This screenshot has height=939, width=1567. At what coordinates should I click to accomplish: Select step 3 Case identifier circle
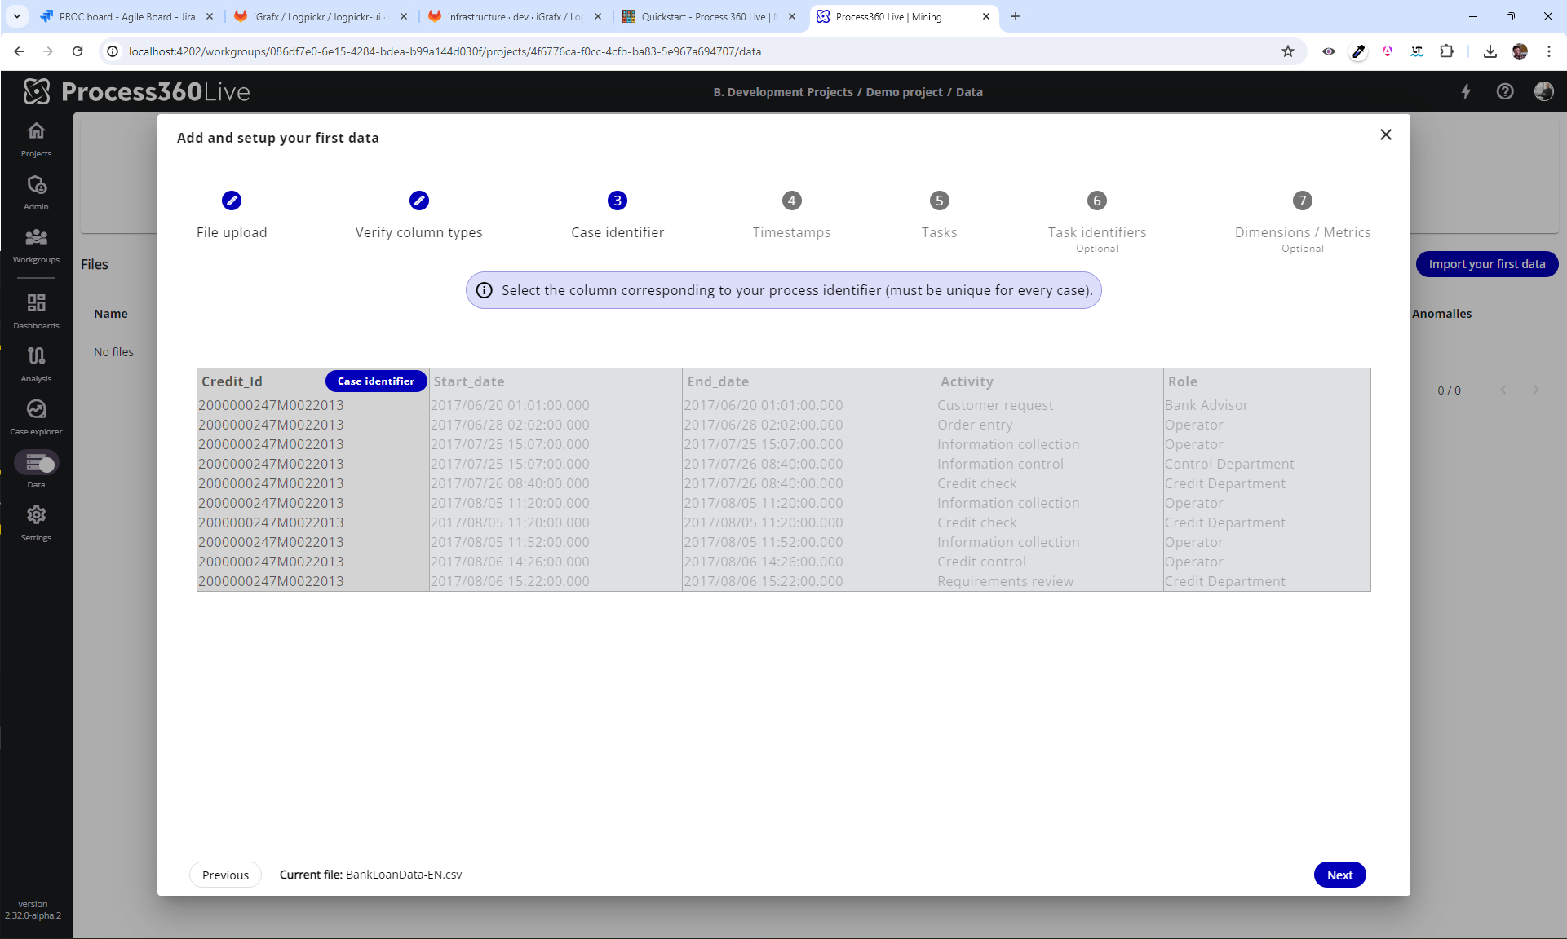coord(618,201)
